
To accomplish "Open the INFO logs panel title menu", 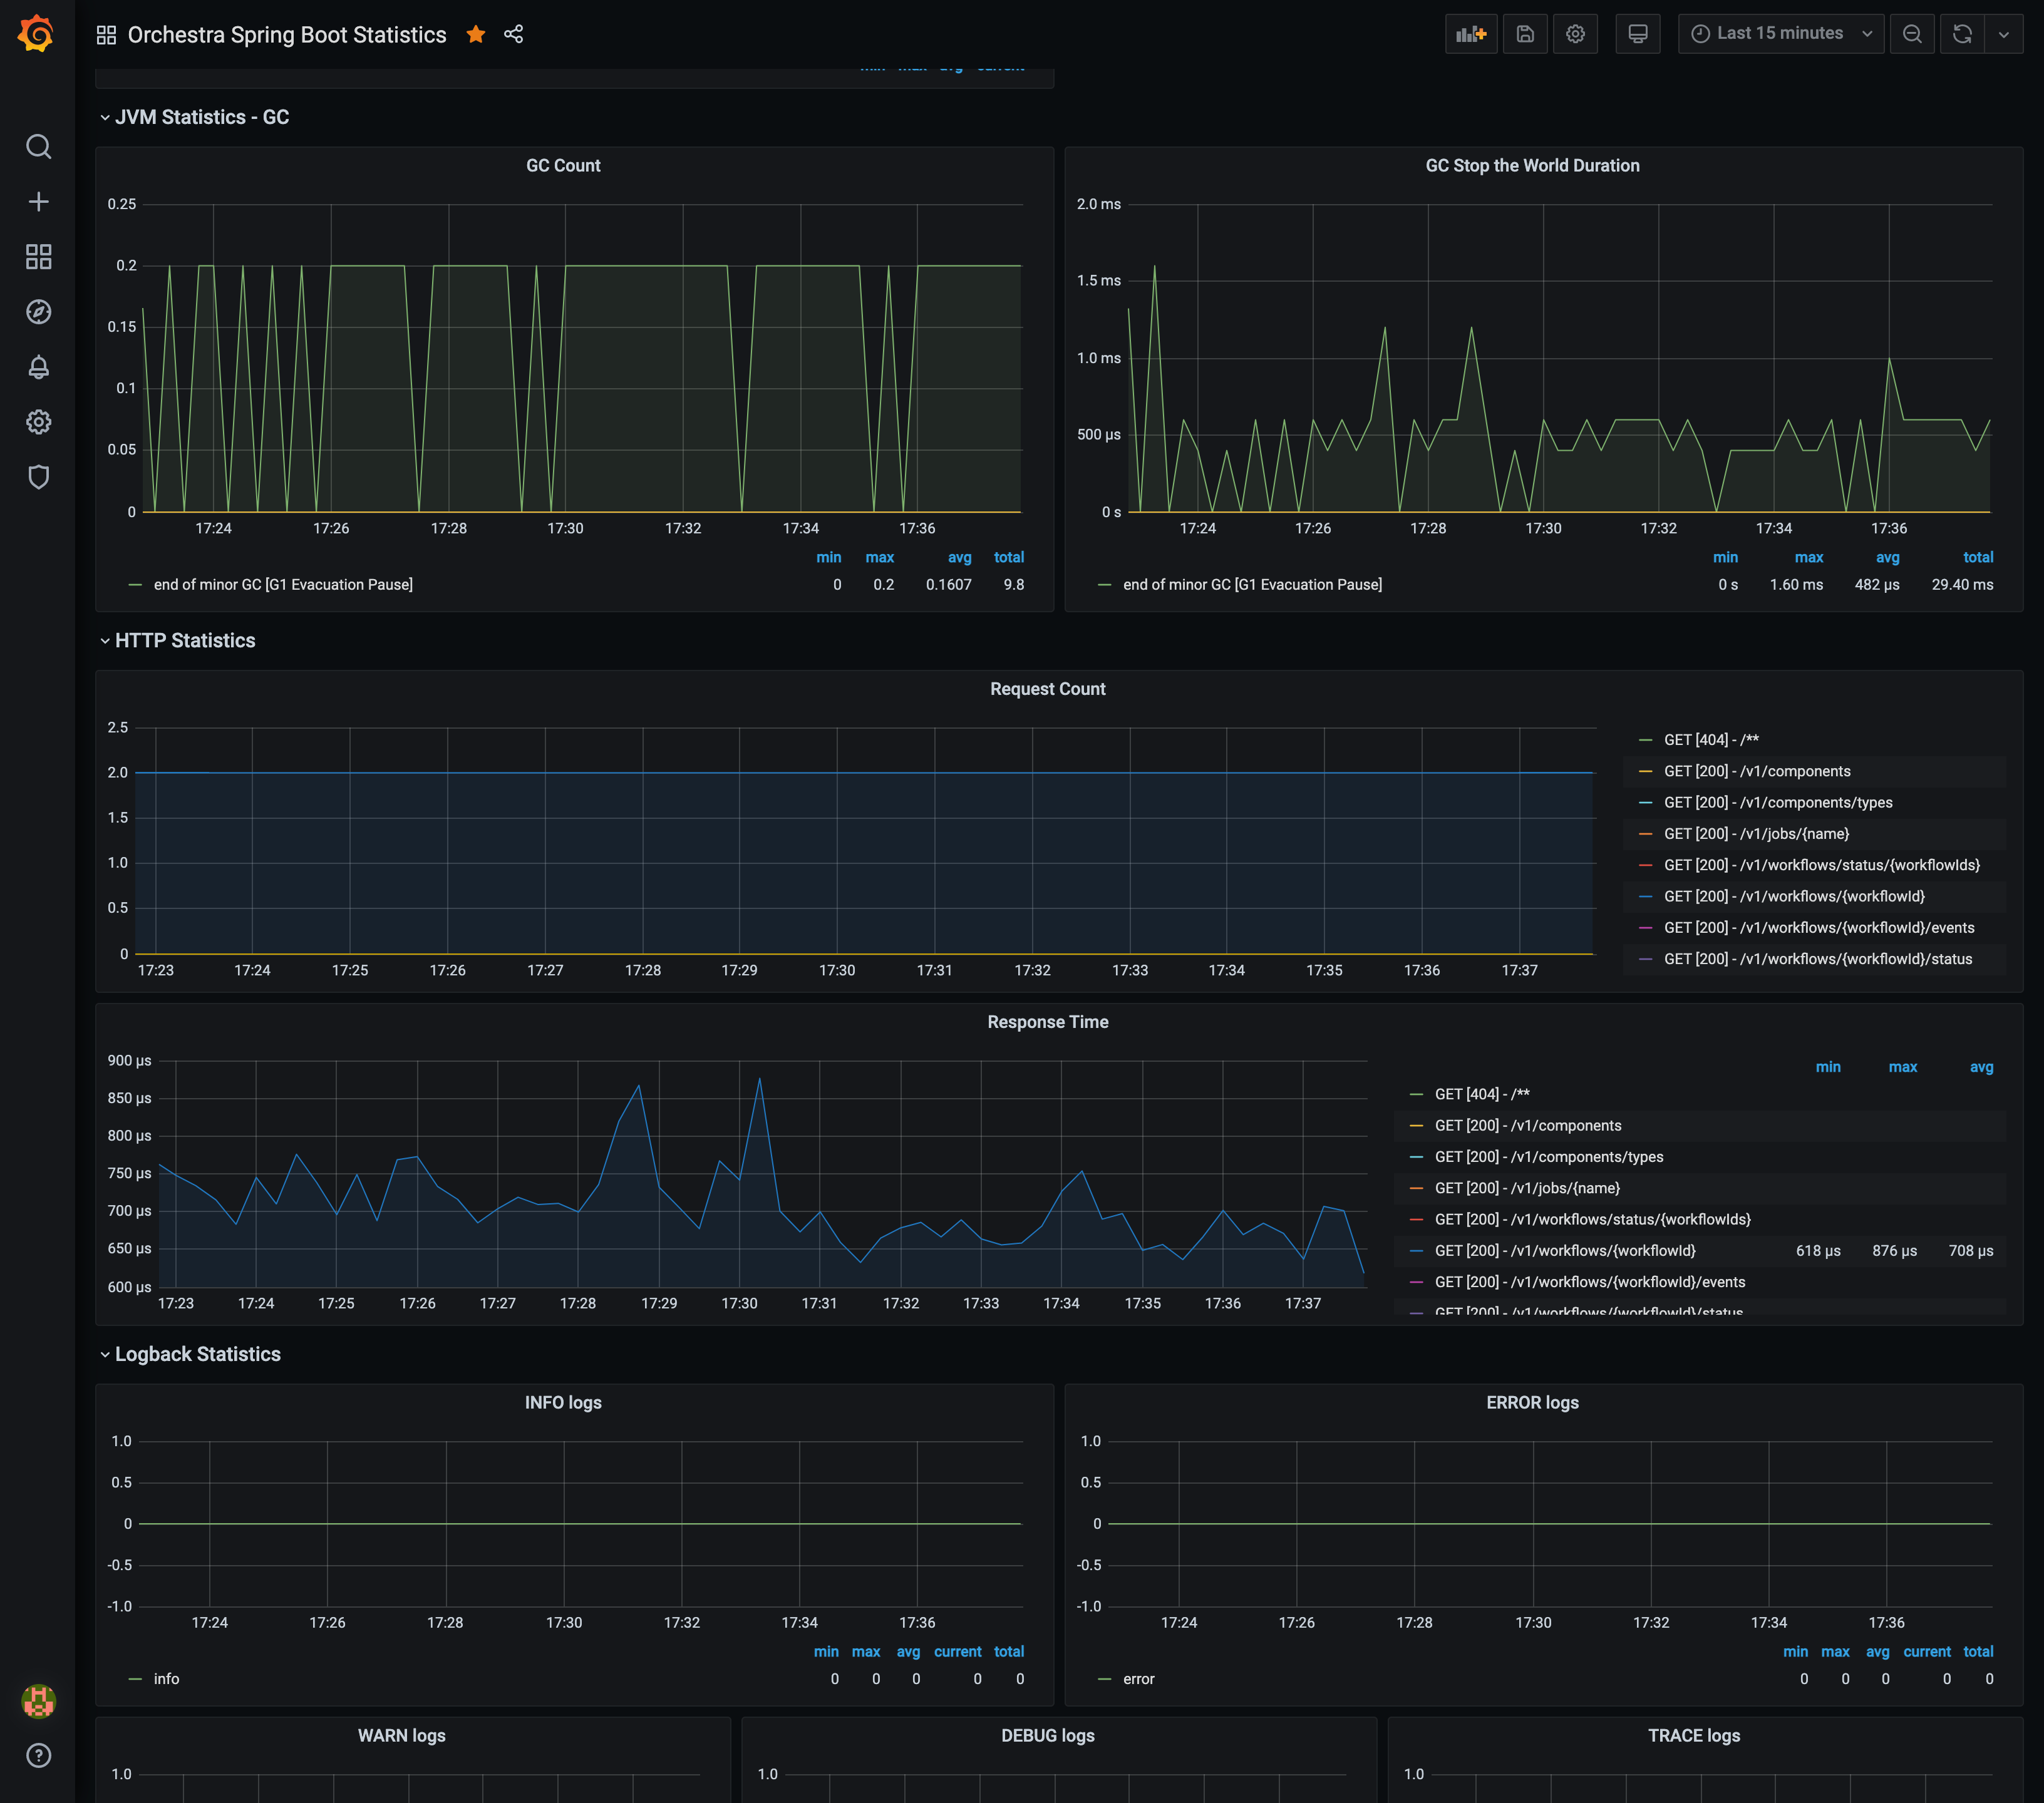I will coord(563,1402).
